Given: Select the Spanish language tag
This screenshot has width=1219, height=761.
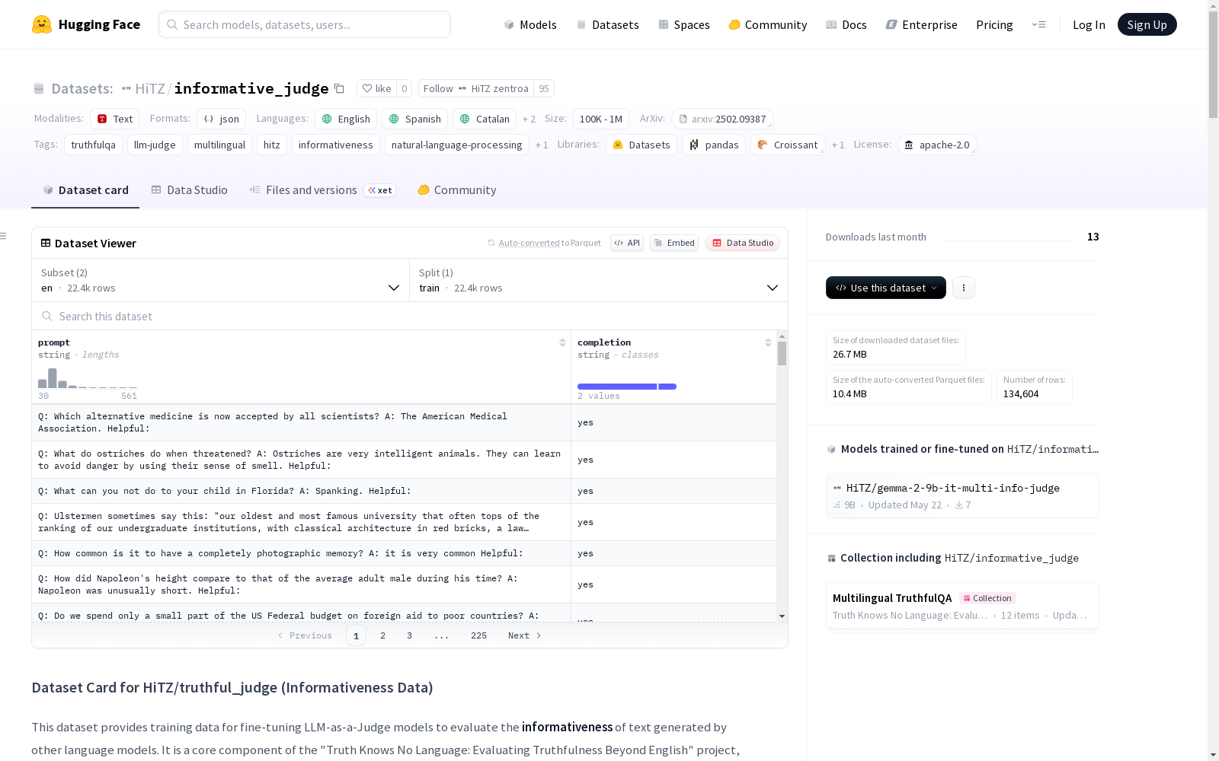Looking at the screenshot, I should [x=415, y=119].
